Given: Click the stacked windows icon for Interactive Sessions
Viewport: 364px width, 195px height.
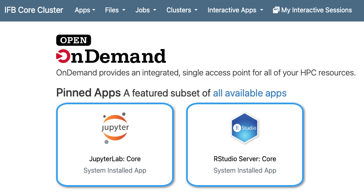Looking at the screenshot, I should pyautogui.click(x=276, y=10).
